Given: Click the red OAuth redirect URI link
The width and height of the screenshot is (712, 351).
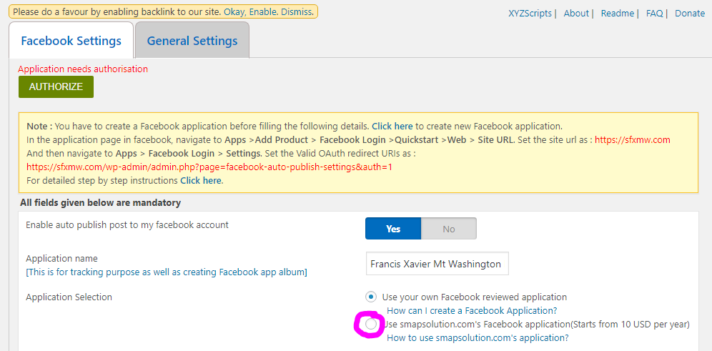Looking at the screenshot, I should pos(209,167).
